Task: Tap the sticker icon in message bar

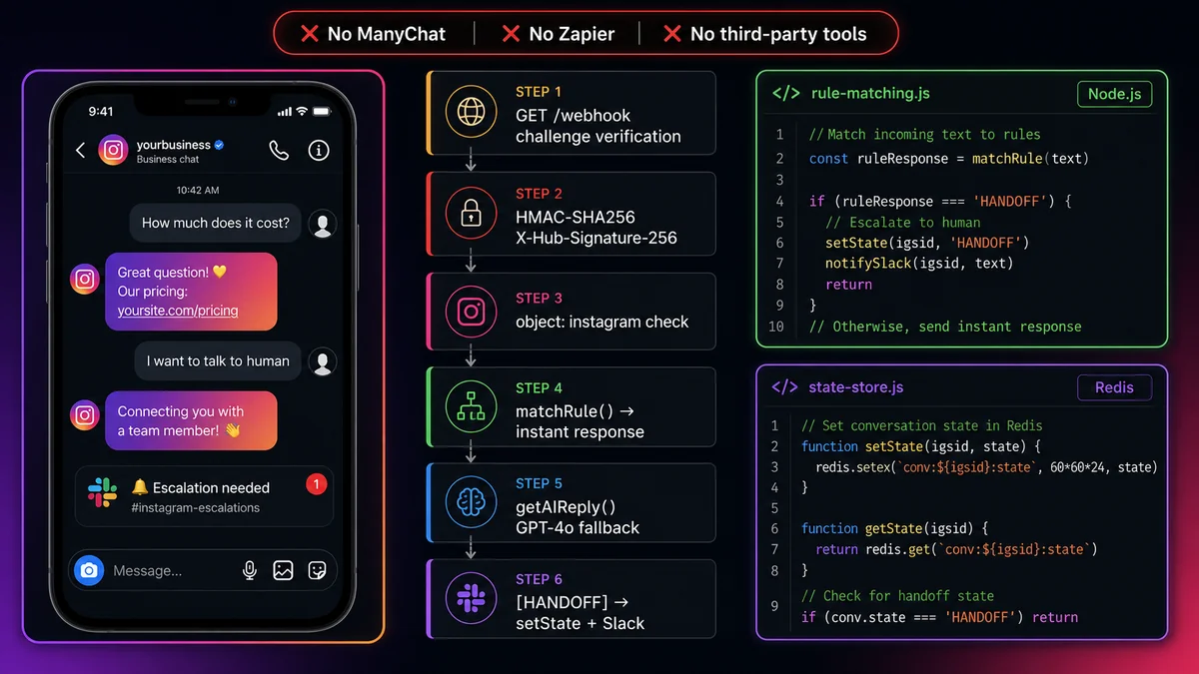Action: tap(317, 570)
